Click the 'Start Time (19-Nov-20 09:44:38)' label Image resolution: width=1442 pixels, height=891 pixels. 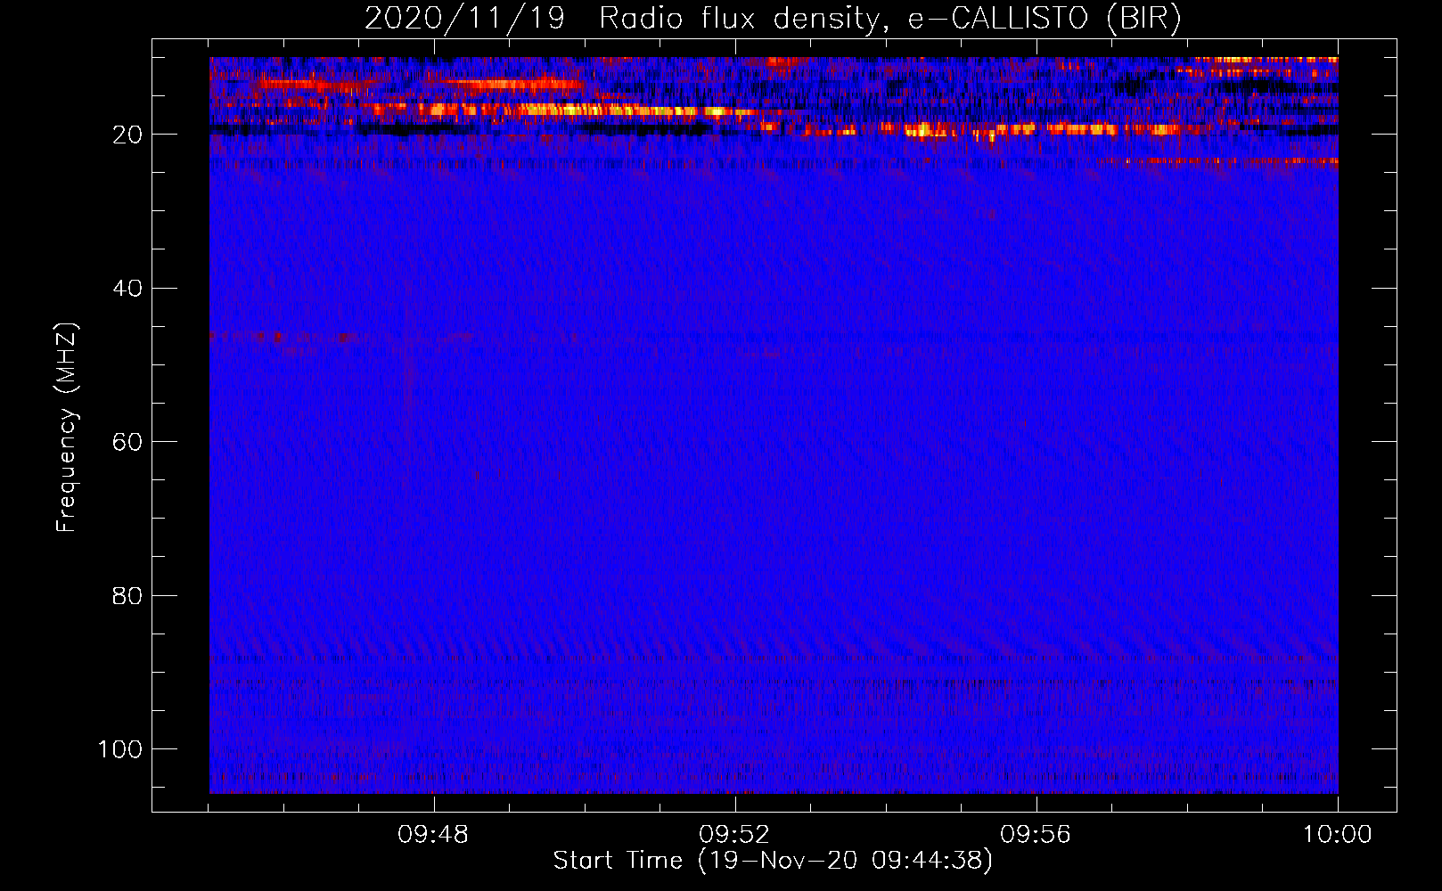773,861
